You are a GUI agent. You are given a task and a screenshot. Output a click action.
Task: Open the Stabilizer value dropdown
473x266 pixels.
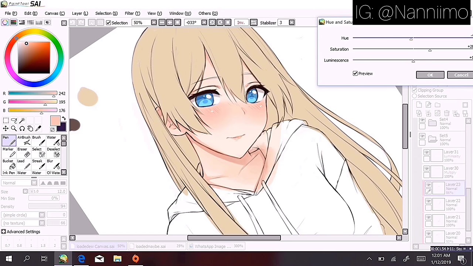(x=292, y=23)
